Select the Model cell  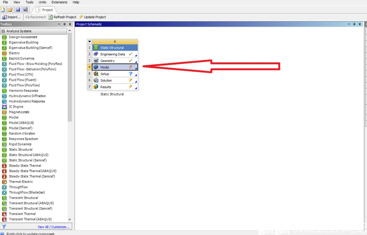[115, 67]
